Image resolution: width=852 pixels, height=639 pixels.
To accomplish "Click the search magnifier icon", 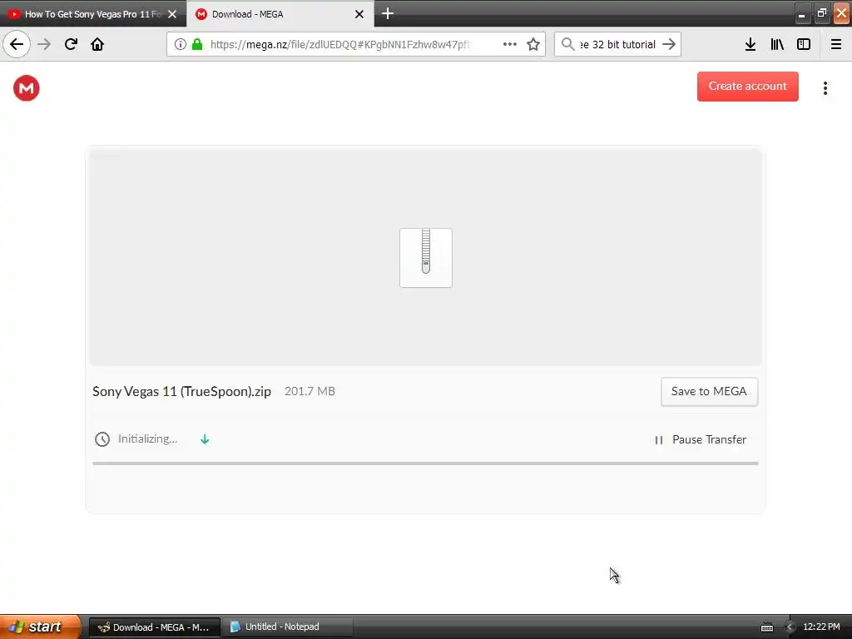I will point(567,44).
